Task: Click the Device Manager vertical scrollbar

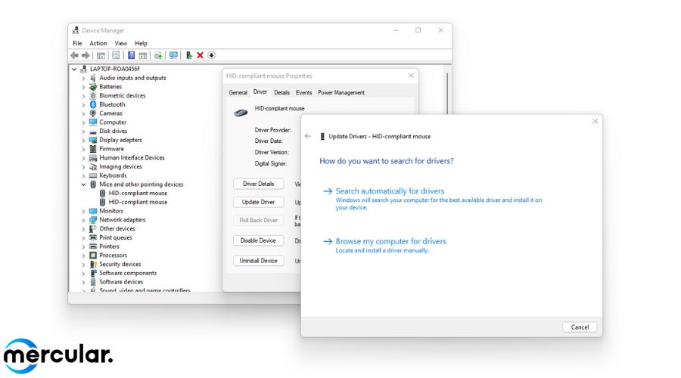Action: tap(447, 93)
